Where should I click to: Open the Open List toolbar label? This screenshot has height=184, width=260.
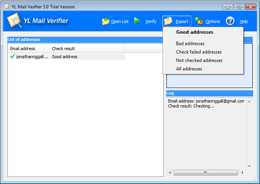[120, 21]
